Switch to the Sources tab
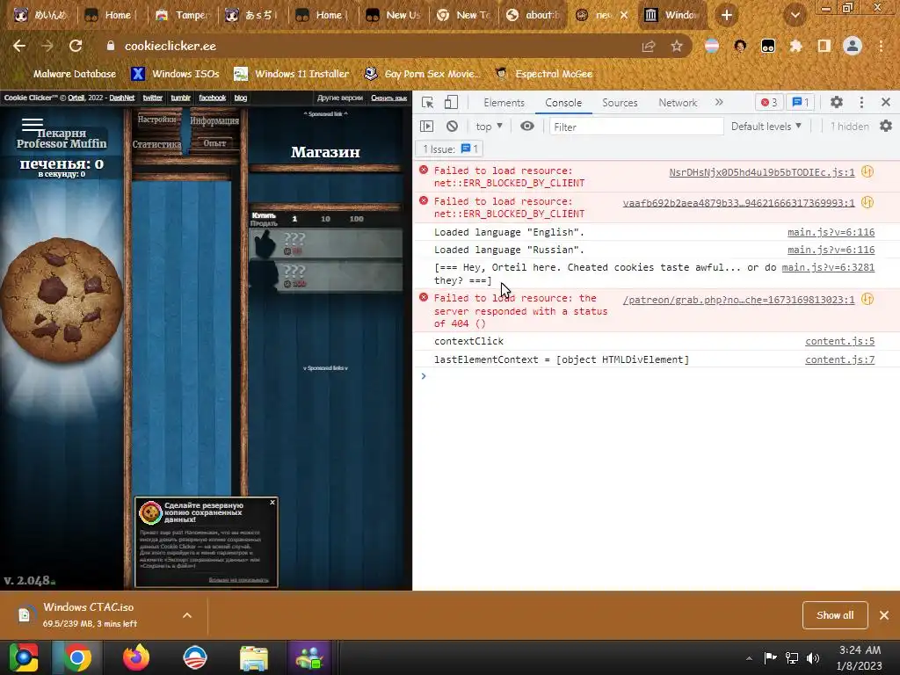900x675 pixels. tap(620, 103)
